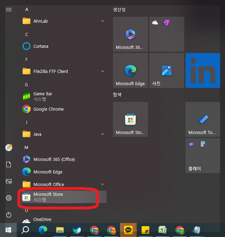The width and height of the screenshot is (225, 237).
Task: Launch Google Chrome from app list
Action: [x=63, y=109]
